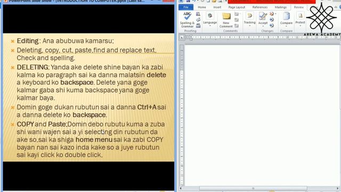Screen dimensions: 341x192
Task: Switch to the References tab
Action: click(x=259, y=7)
